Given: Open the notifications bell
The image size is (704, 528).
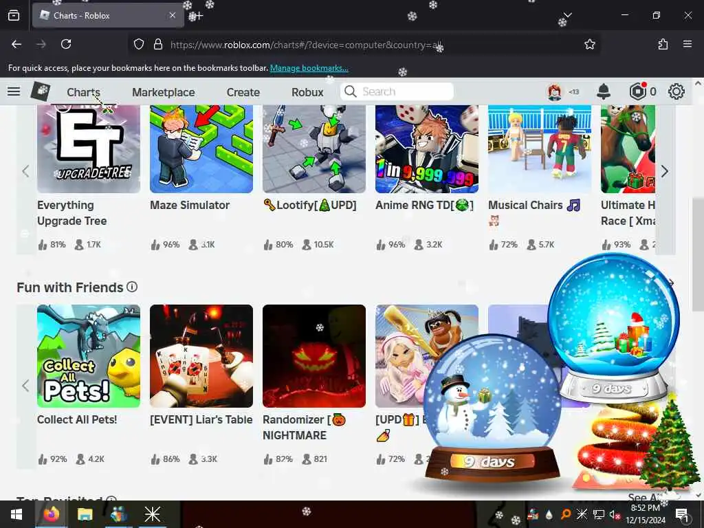Looking at the screenshot, I should pyautogui.click(x=604, y=91).
